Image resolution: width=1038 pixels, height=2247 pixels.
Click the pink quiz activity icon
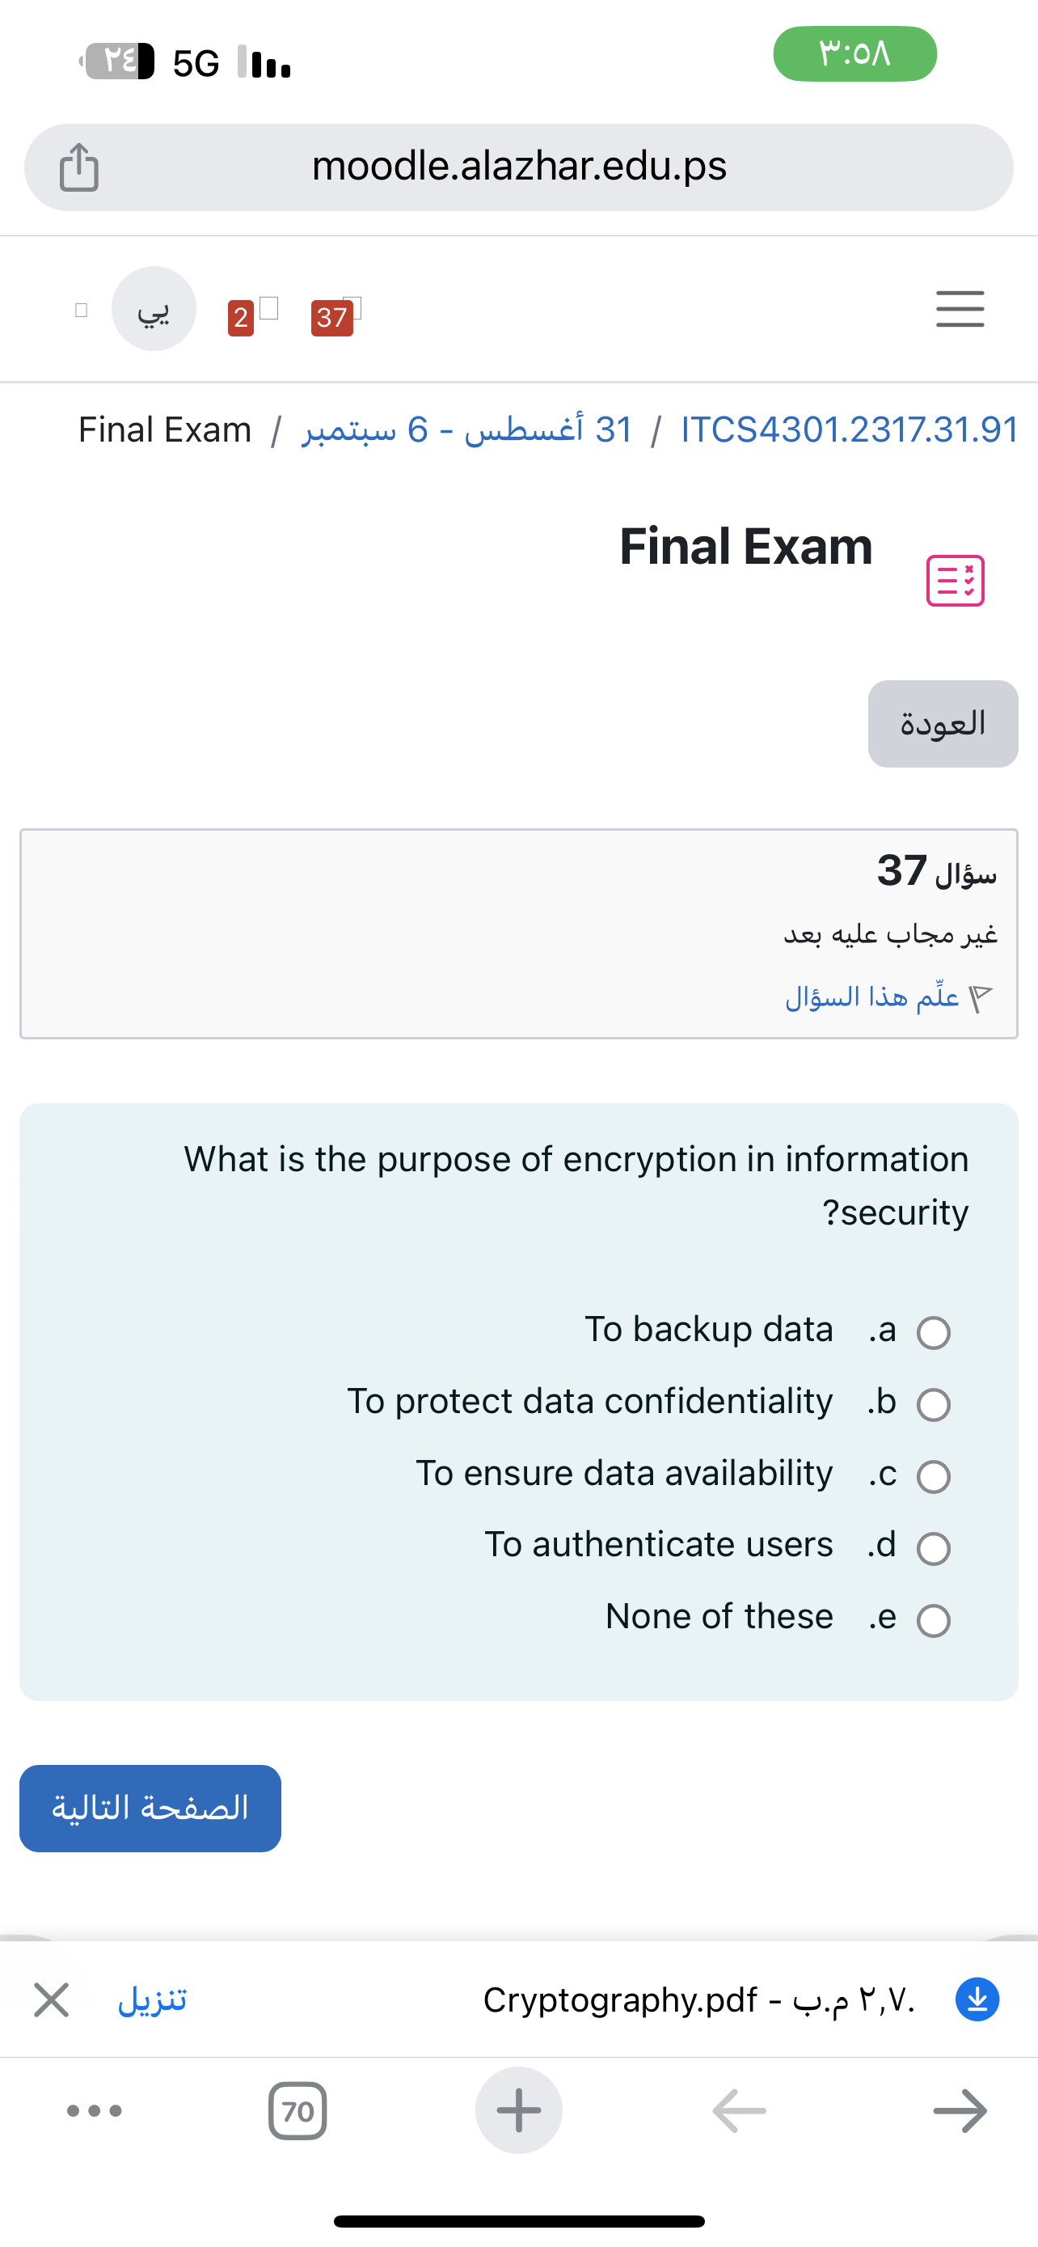point(956,580)
